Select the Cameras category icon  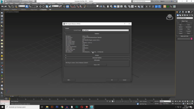(185, 15)
